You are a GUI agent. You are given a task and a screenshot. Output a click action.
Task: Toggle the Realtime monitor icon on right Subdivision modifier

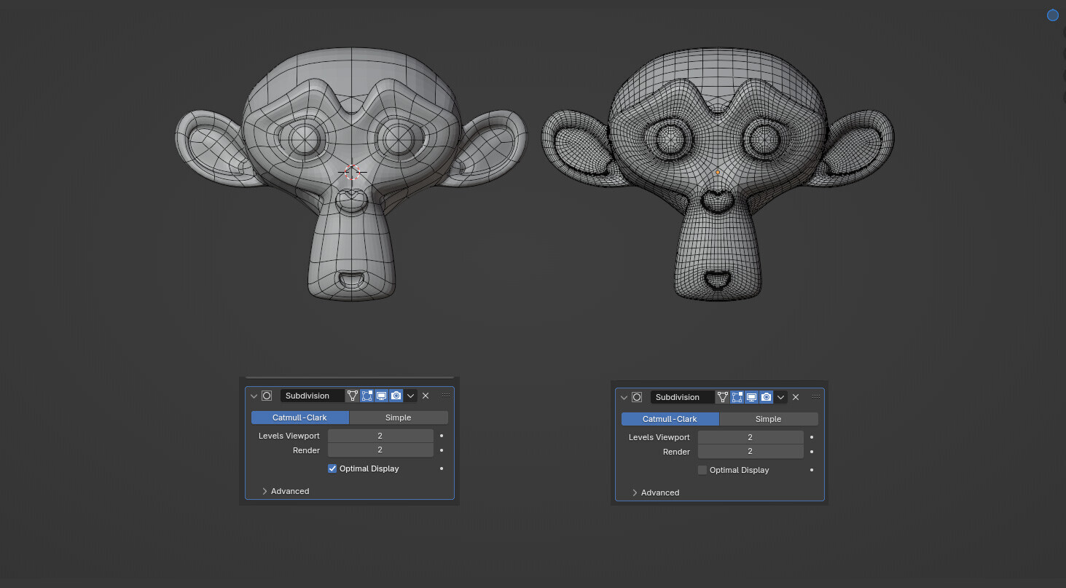pyautogui.click(x=751, y=397)
